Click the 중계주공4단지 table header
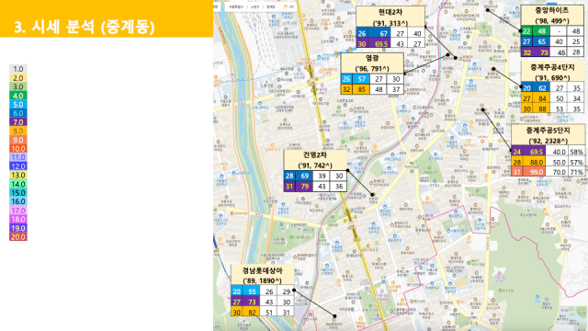 click(553, 72)
